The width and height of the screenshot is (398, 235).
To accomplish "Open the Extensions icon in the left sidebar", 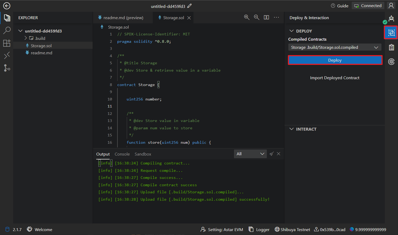I will click(x=7, y=43).
